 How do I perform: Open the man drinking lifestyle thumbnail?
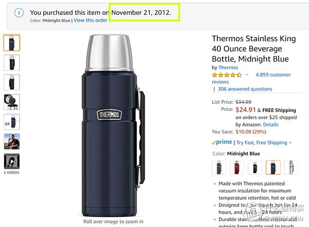[x=12, y=141]
